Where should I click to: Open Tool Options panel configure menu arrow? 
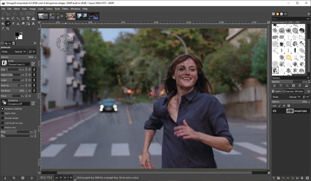point(35,43)
